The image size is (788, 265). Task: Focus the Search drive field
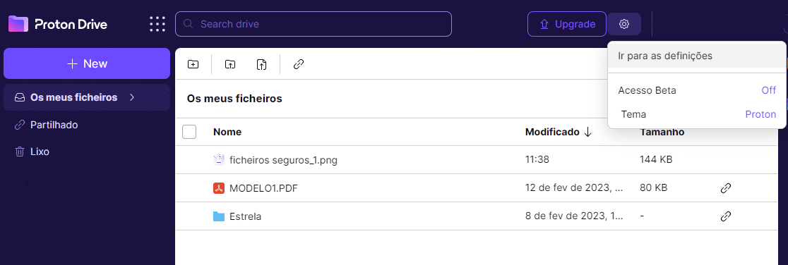pos(313,24)
